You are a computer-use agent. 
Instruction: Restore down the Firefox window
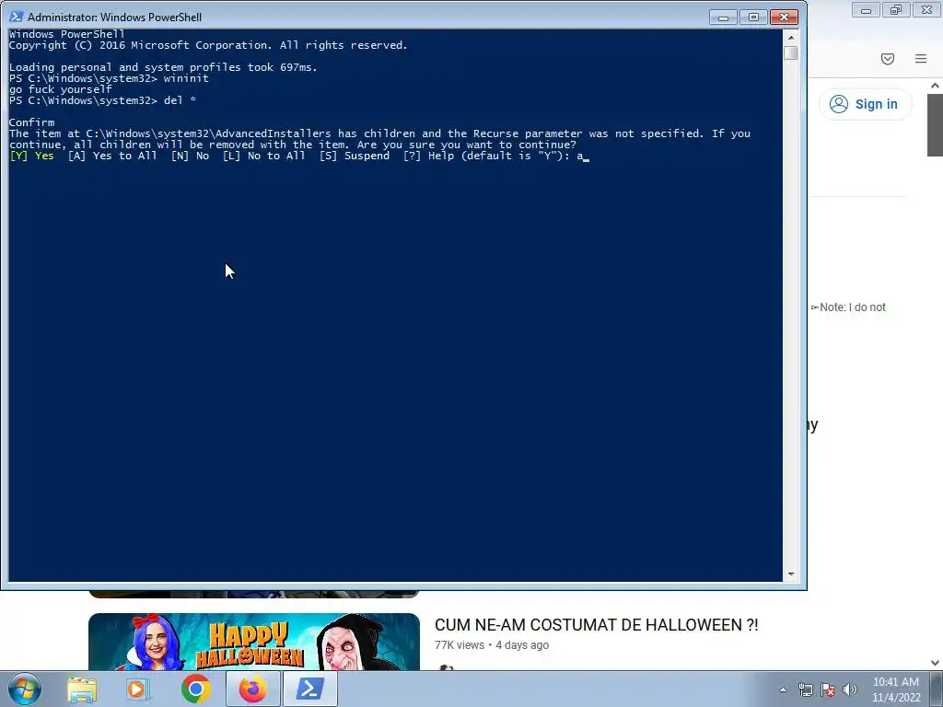click(x=896, y=10)
